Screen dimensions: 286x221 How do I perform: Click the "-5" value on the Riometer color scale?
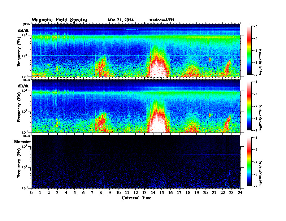point(256,138)
